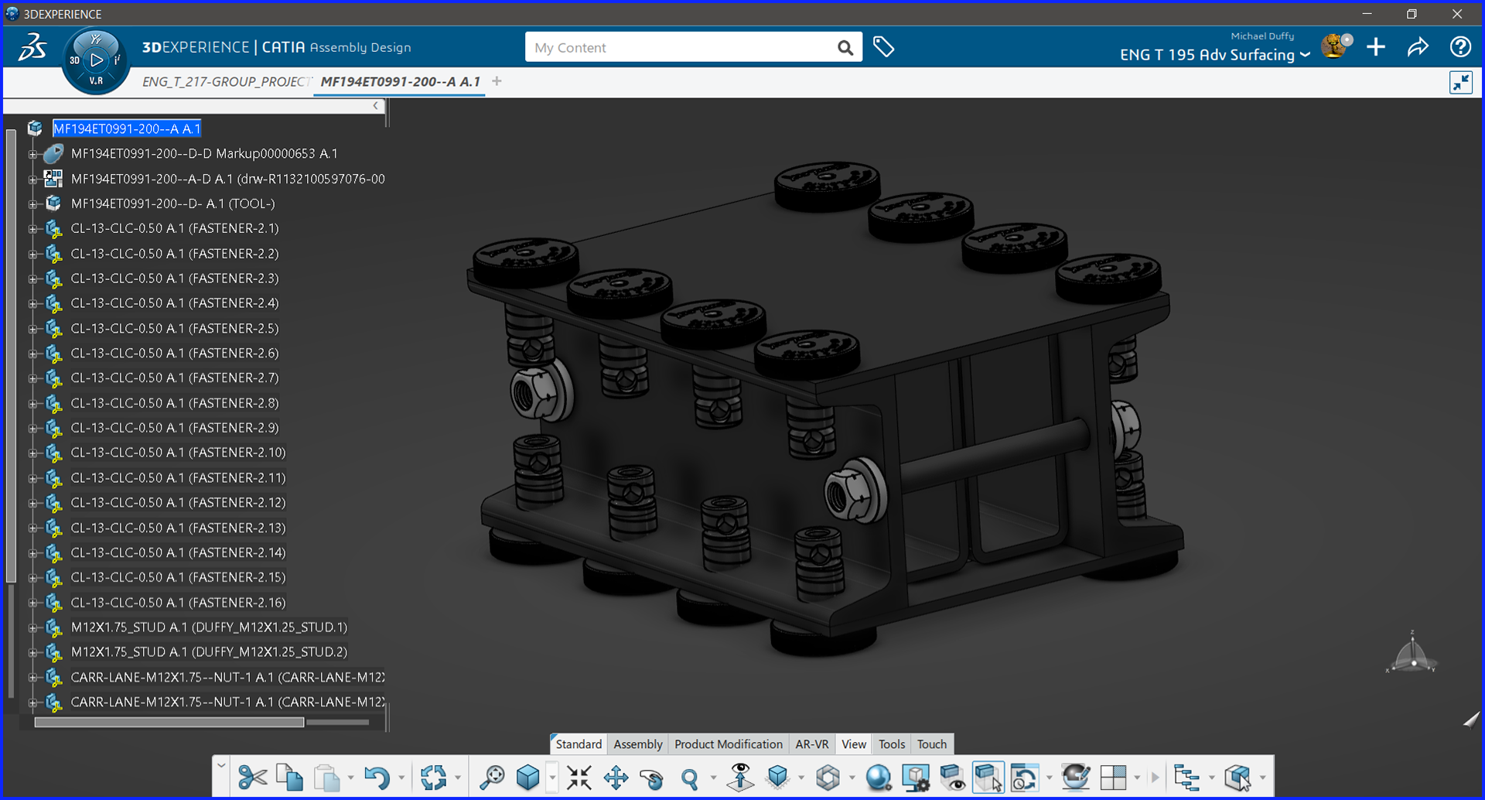Click the tag icon beside search
Viewport: 1485px width, 800px height.
pyautogui.click(x=883, y=47)
